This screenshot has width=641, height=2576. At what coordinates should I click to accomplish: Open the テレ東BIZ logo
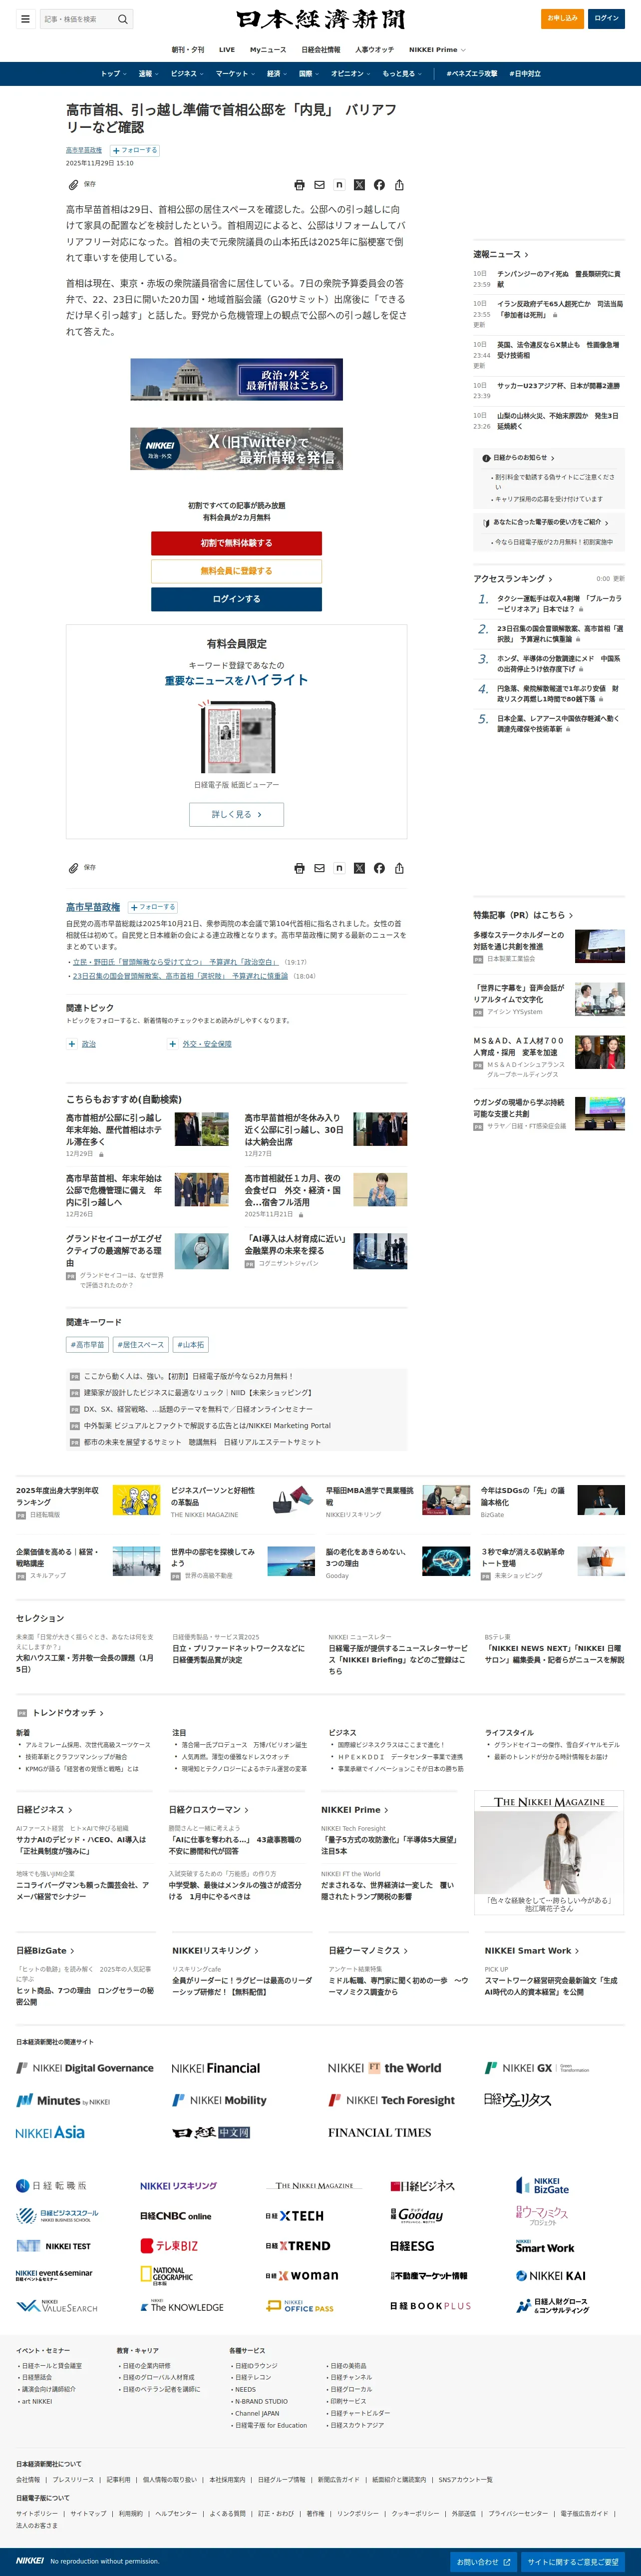tap(169, 2246)
